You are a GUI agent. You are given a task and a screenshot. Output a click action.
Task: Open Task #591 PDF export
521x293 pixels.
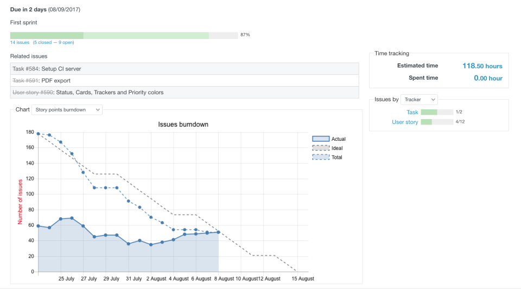tap(26, 81)
